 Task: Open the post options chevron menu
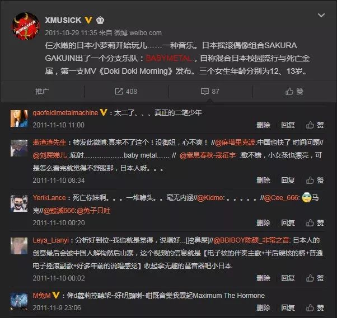pyautogui.click(x=321, y=15)
